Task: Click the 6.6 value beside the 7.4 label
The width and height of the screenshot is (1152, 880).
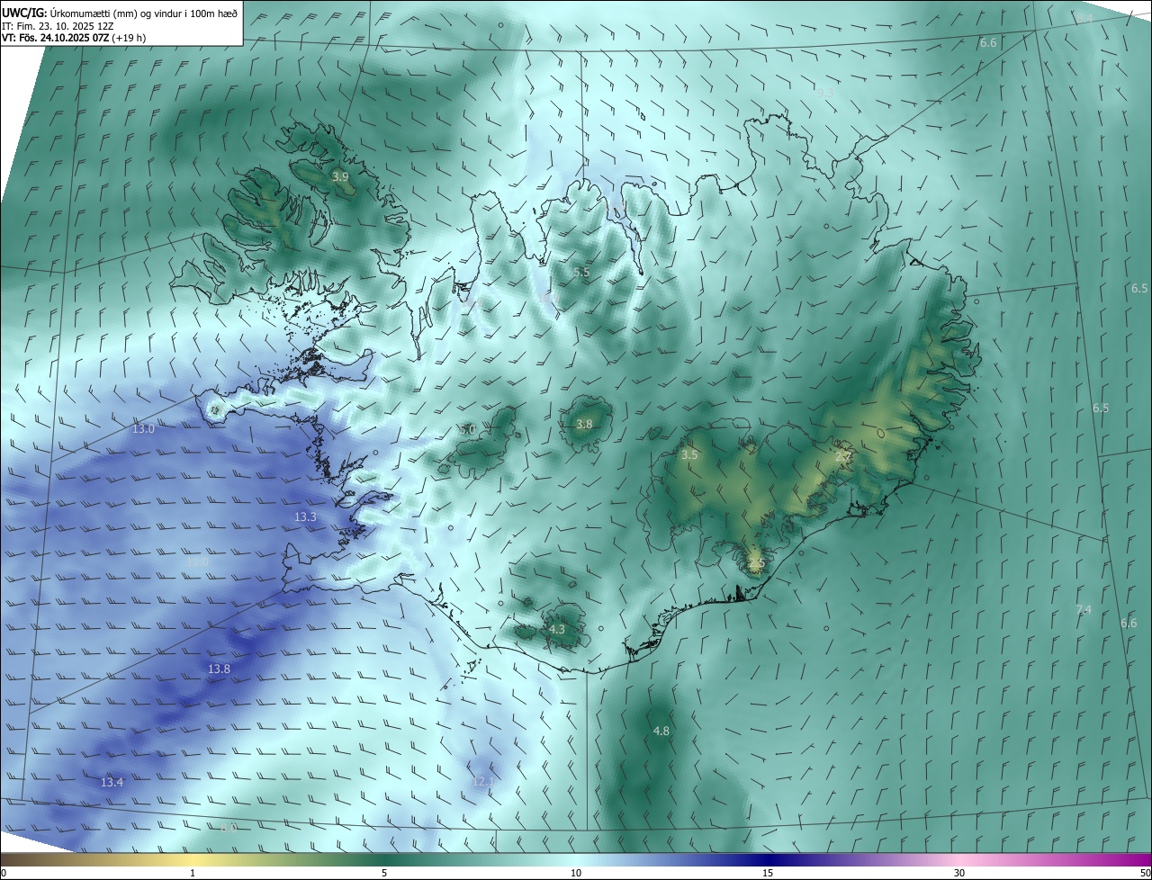Action: [1129, 624]
